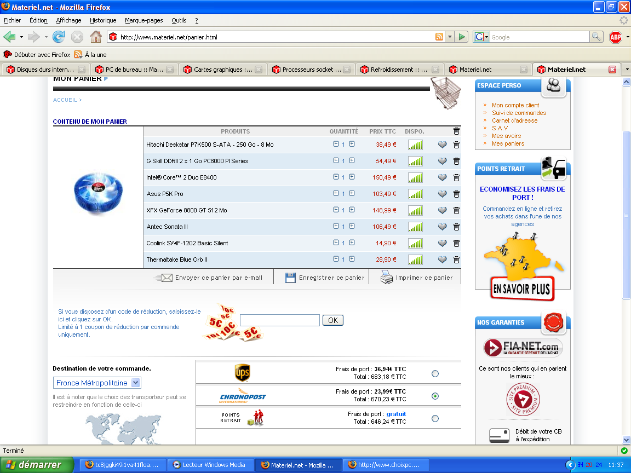Image resolution: width=631 pixels, height=473 pixels.
Task: Select Points Retrait free shipping radio
Action: pos(435,419)
